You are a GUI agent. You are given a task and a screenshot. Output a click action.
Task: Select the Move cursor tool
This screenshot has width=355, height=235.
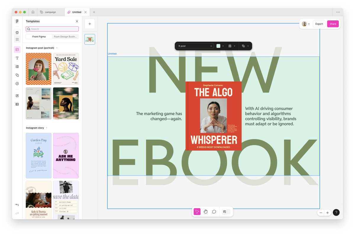197,212
